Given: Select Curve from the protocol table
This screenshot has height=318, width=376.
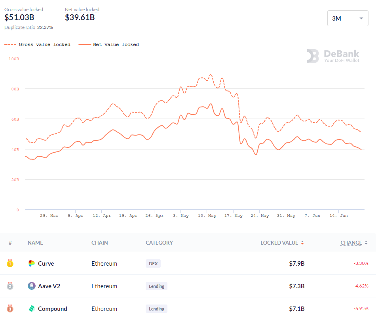Looking at the screenshot, I should tap(44, 263).
